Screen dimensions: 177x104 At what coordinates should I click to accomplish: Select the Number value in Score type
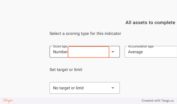tap(60, 52)
